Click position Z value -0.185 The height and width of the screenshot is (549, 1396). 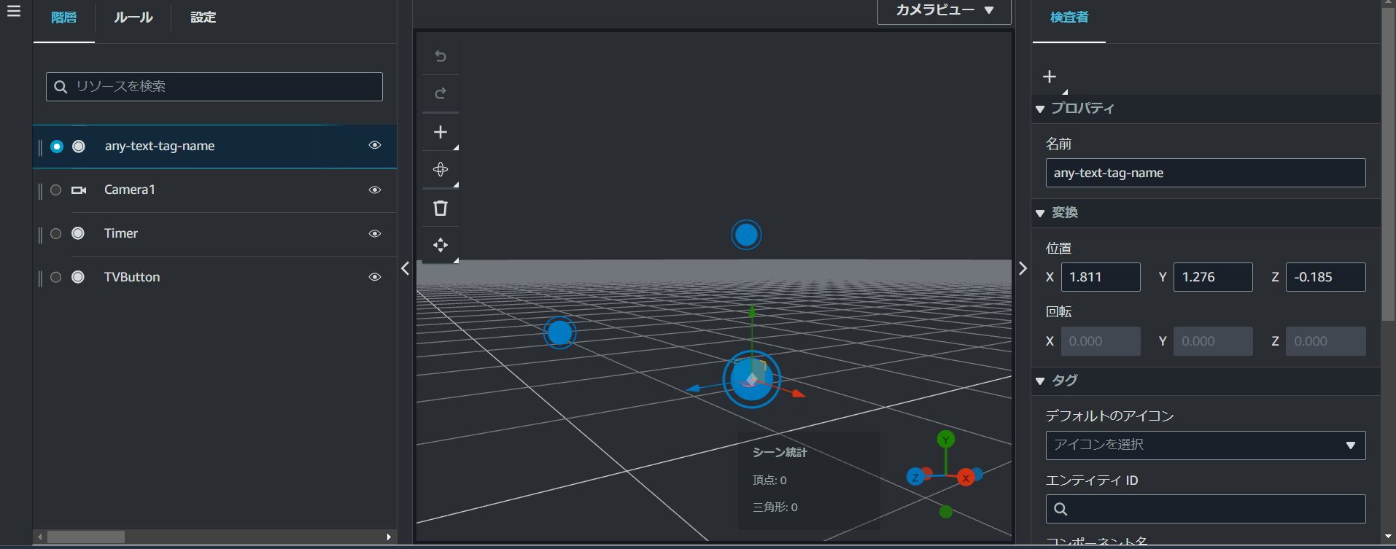pos(1326,277)
